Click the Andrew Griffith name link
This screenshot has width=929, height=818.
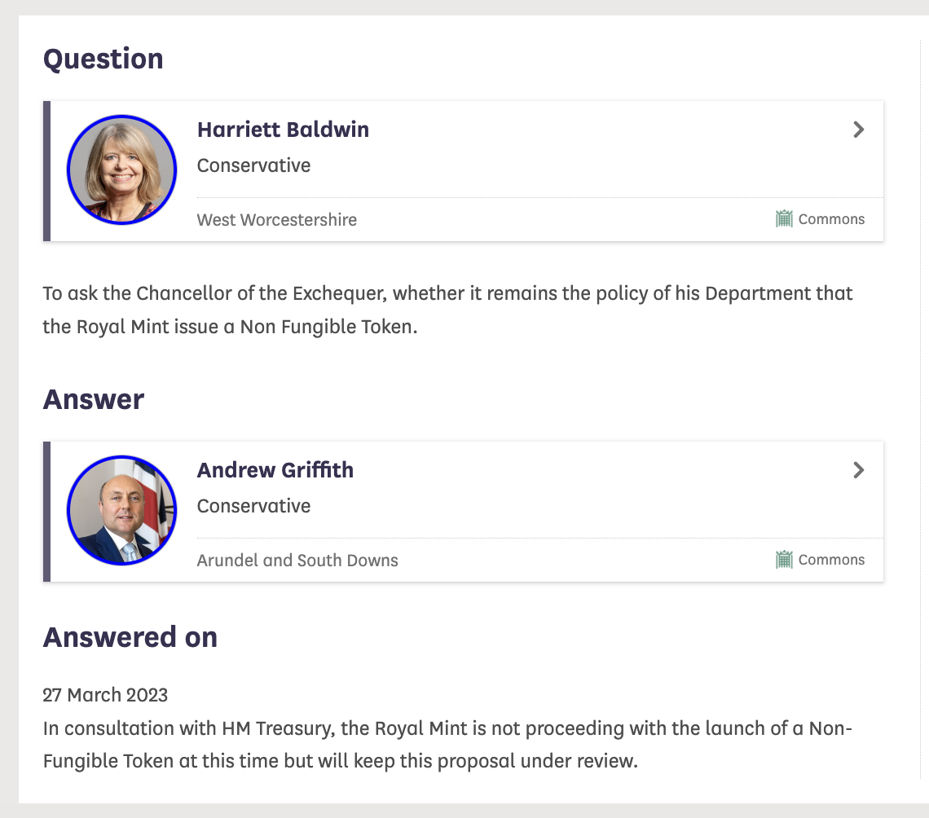275,470
